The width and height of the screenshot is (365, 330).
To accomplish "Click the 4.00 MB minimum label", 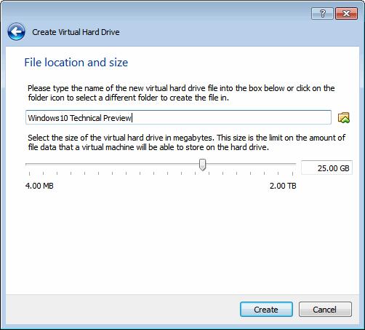I will click(x=39, y=186).
